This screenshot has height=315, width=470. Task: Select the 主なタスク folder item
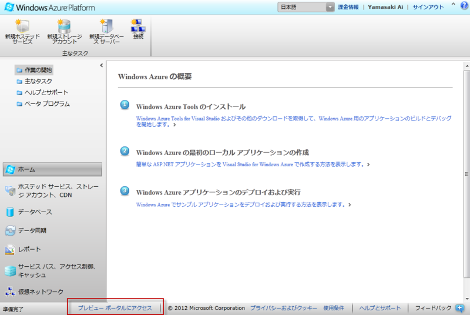(x=35, y=81)
